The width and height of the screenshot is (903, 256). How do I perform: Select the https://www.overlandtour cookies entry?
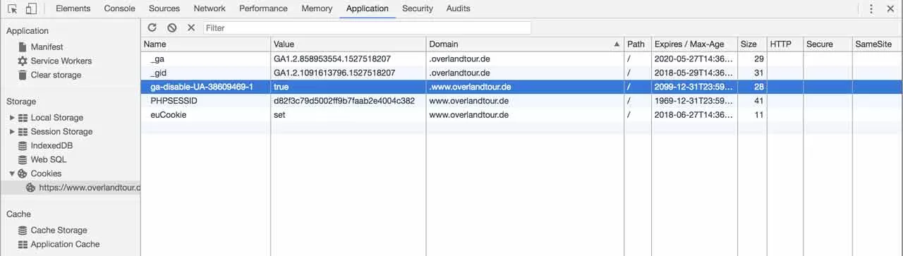point(90,188)
